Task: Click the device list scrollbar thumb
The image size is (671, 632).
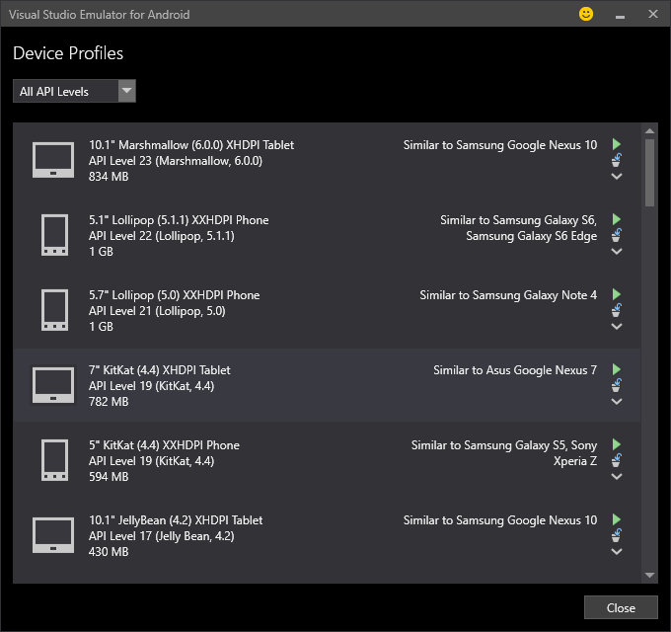Action: (649, 173)
